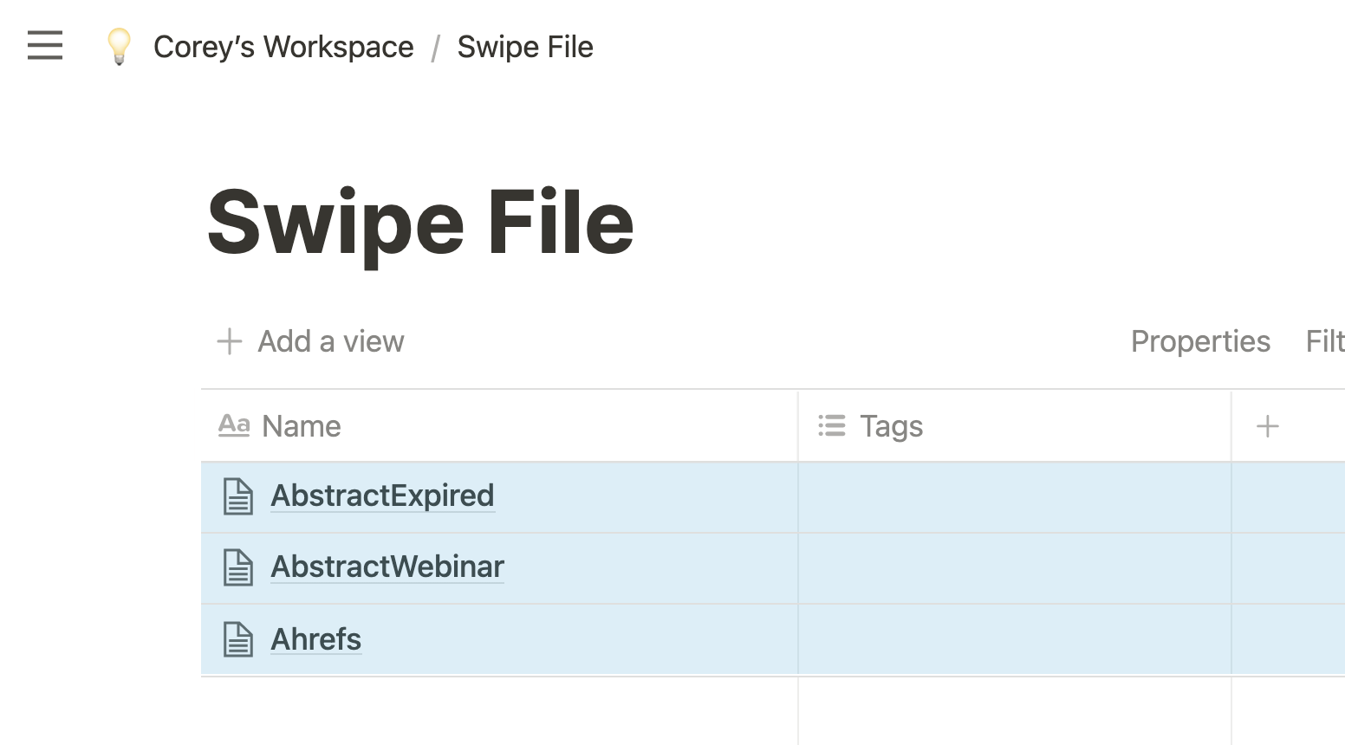The width and height of the screenshot is (1345, 745).
Task: Open the Tags column options
Action: (891, 425)
